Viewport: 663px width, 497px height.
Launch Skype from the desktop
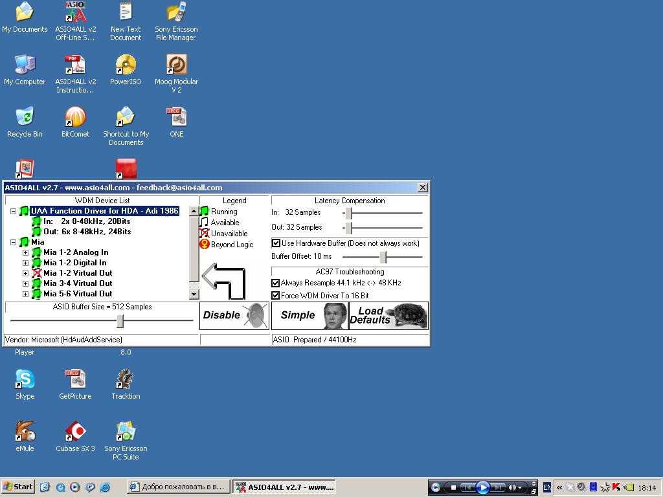pos(25,384)
